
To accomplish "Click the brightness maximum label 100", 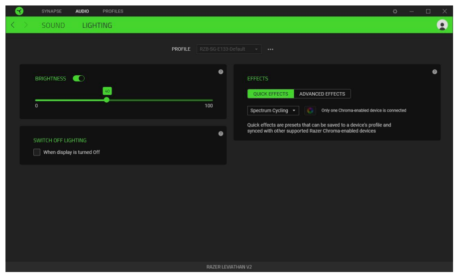I will pos(209,106).
